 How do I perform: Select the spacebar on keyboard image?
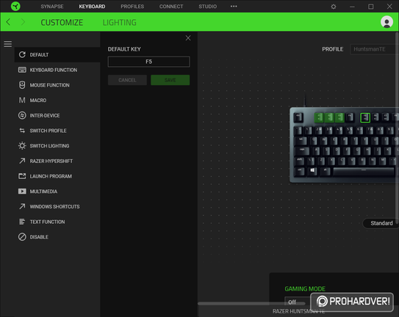364,172
